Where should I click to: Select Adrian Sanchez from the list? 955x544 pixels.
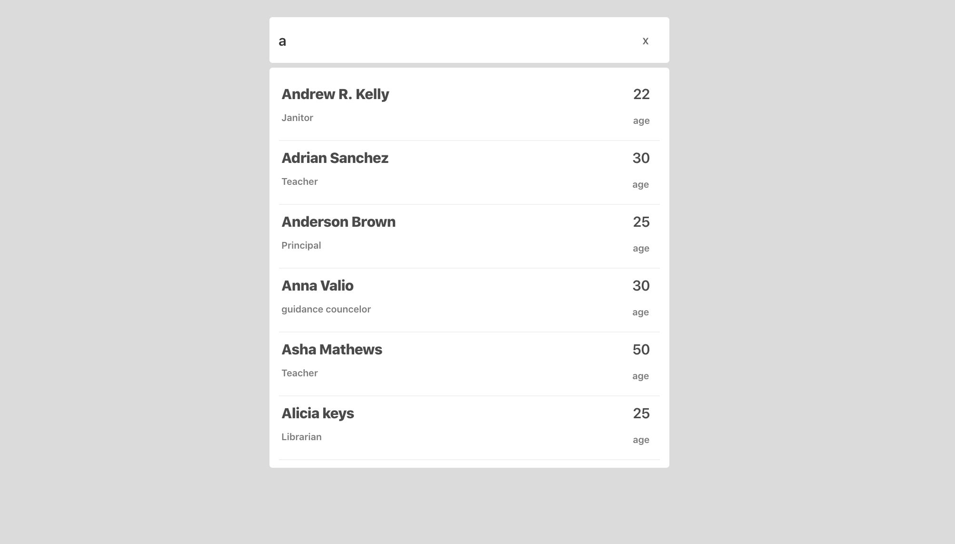coord(335,158)
